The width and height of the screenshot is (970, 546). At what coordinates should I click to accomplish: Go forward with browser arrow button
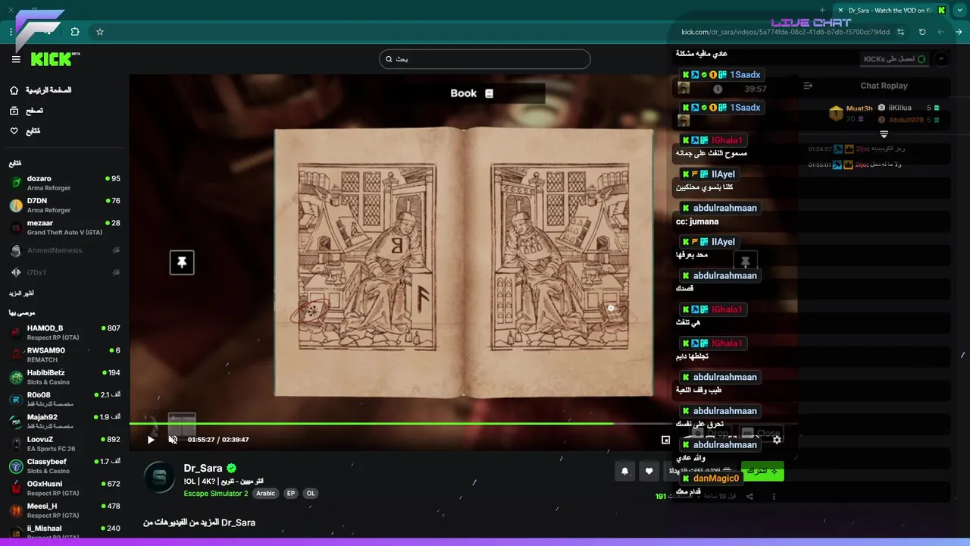click(x=959, y=32)
